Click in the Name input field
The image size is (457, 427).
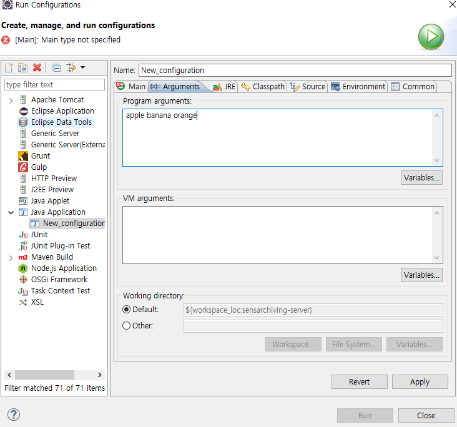pos(295,71)
